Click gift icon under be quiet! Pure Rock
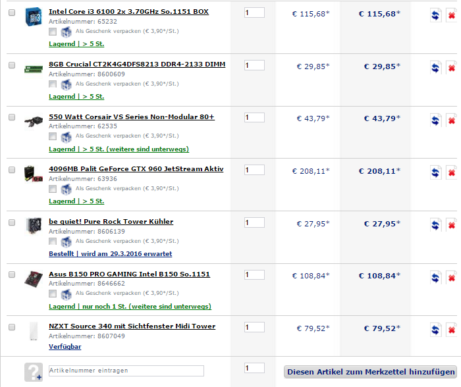The width and height of the screenshot is (461, 387). 66,242
